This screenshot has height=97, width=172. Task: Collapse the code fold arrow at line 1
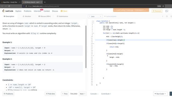point(94,21)
